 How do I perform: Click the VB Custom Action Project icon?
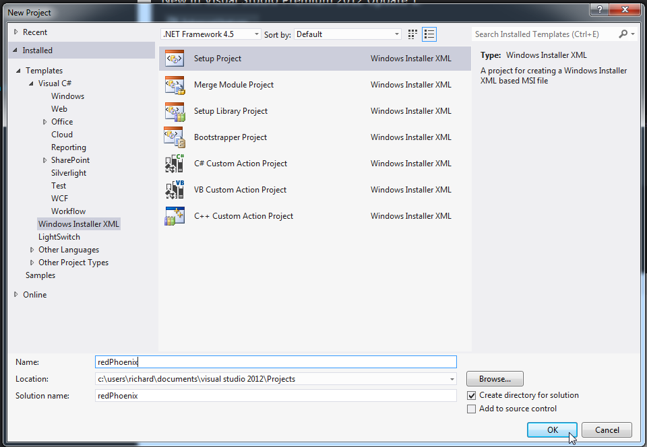(175, 190)
